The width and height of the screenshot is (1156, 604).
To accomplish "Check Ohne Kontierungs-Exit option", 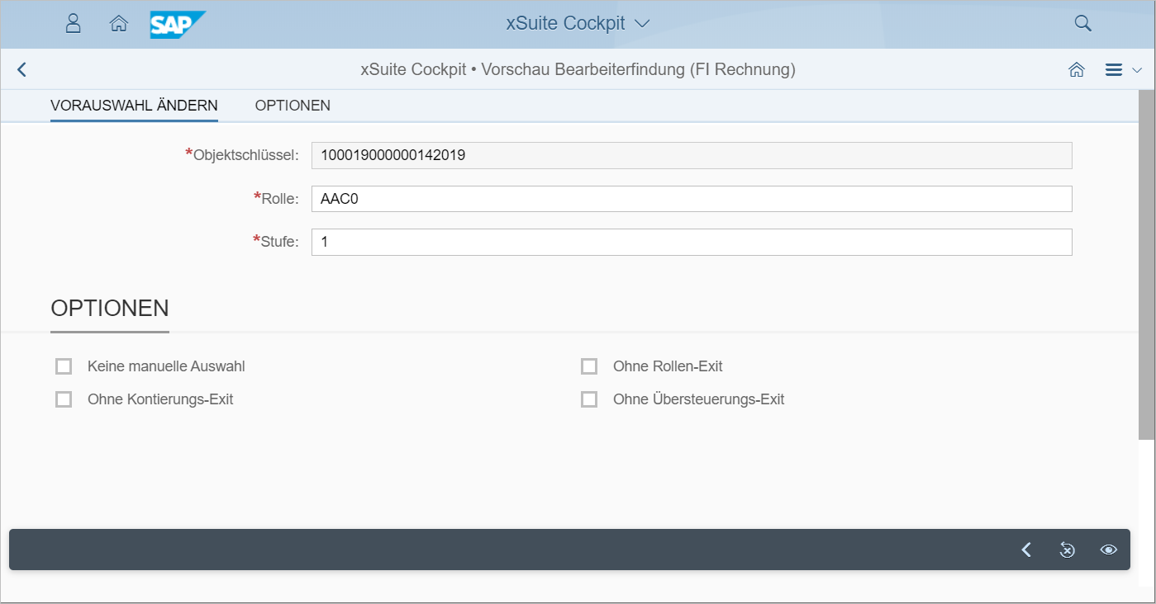I will (x=64, y=399).
